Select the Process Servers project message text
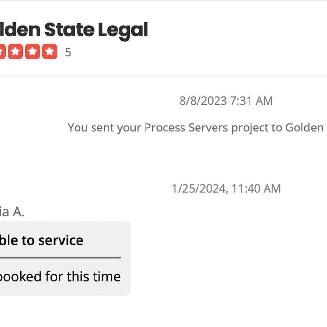This screenshot has height=327, width=327. click(x=196, y=128)
